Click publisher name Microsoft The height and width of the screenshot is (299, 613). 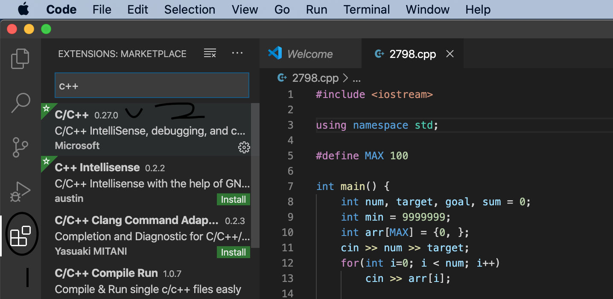[77, 146]
